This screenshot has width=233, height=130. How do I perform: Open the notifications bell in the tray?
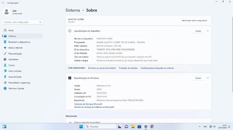[x=229, y=126]
